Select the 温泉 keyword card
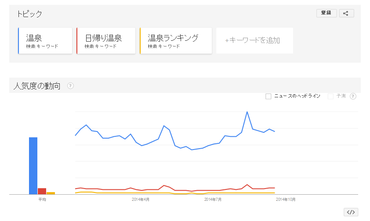Image resolution: width=370 pixels, height=221 pixels. (x=45, y=41)
